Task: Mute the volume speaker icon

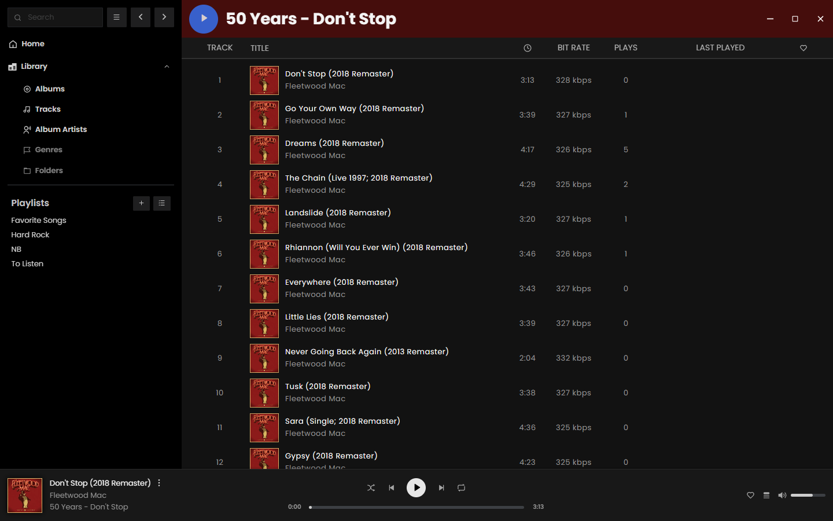Action: 782,496
